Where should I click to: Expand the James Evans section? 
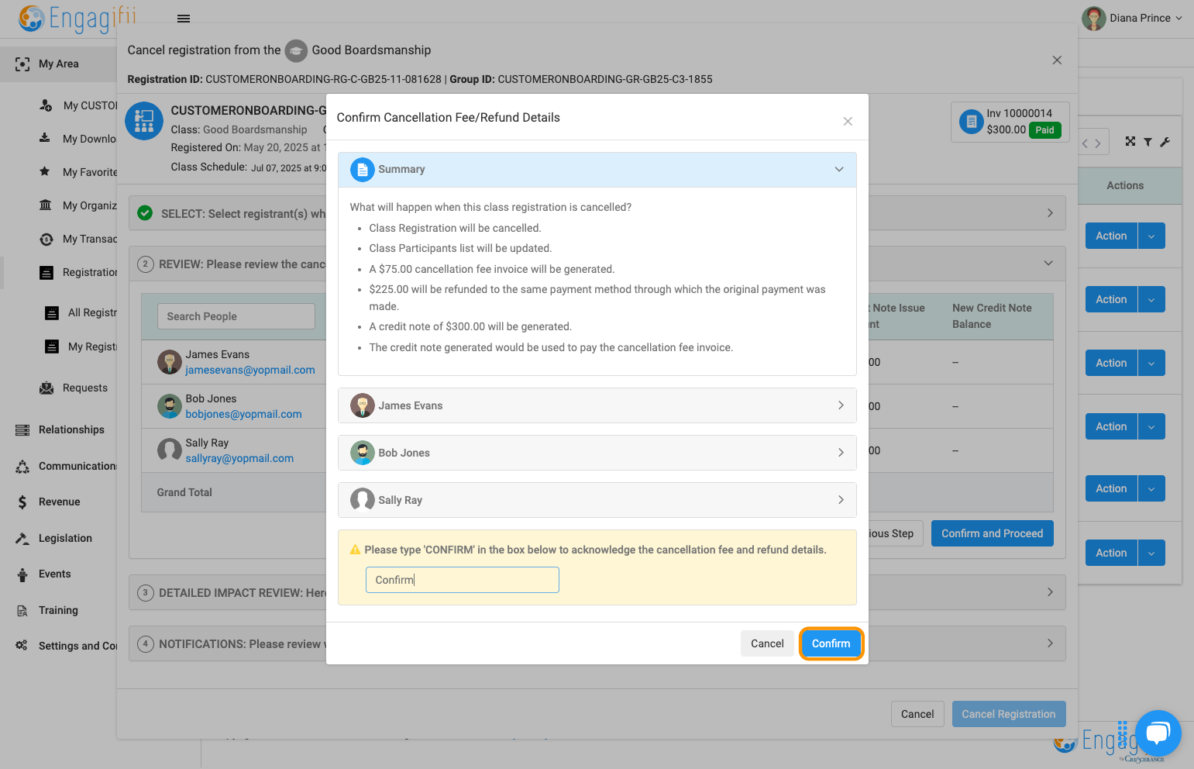[x=841, y=405]
